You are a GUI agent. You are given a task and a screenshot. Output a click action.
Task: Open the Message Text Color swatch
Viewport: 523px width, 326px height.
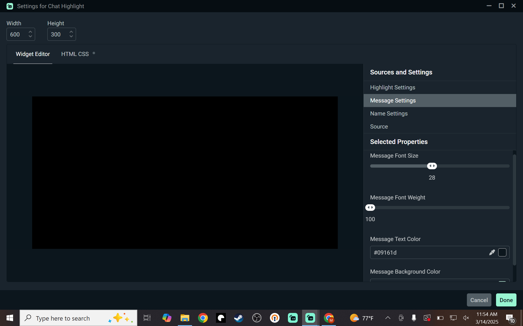tap(502, 252)
